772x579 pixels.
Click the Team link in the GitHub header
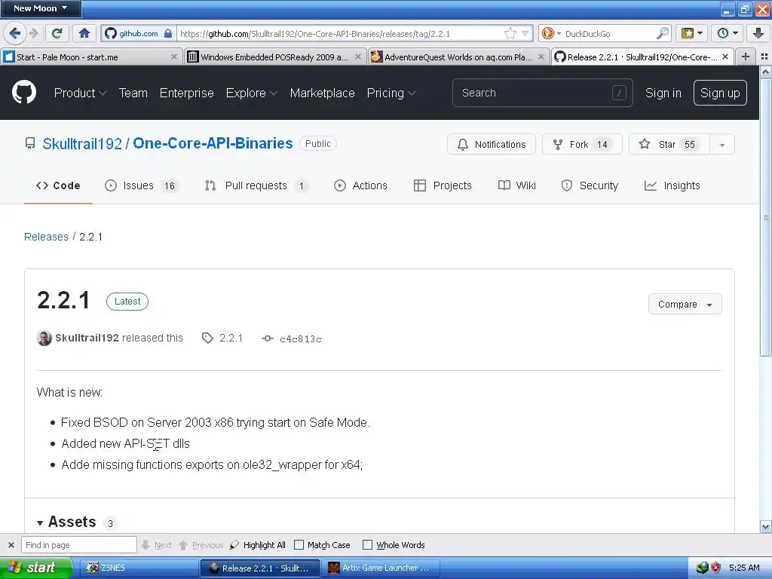[x=133, y=93]
